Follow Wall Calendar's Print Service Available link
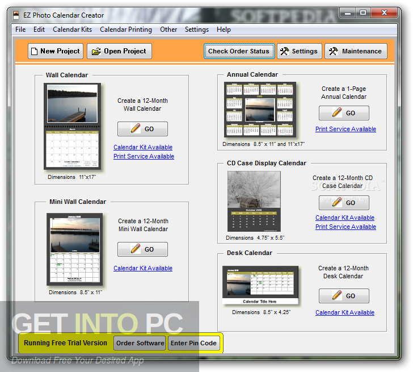413x372 pixels. click(144, 156)
